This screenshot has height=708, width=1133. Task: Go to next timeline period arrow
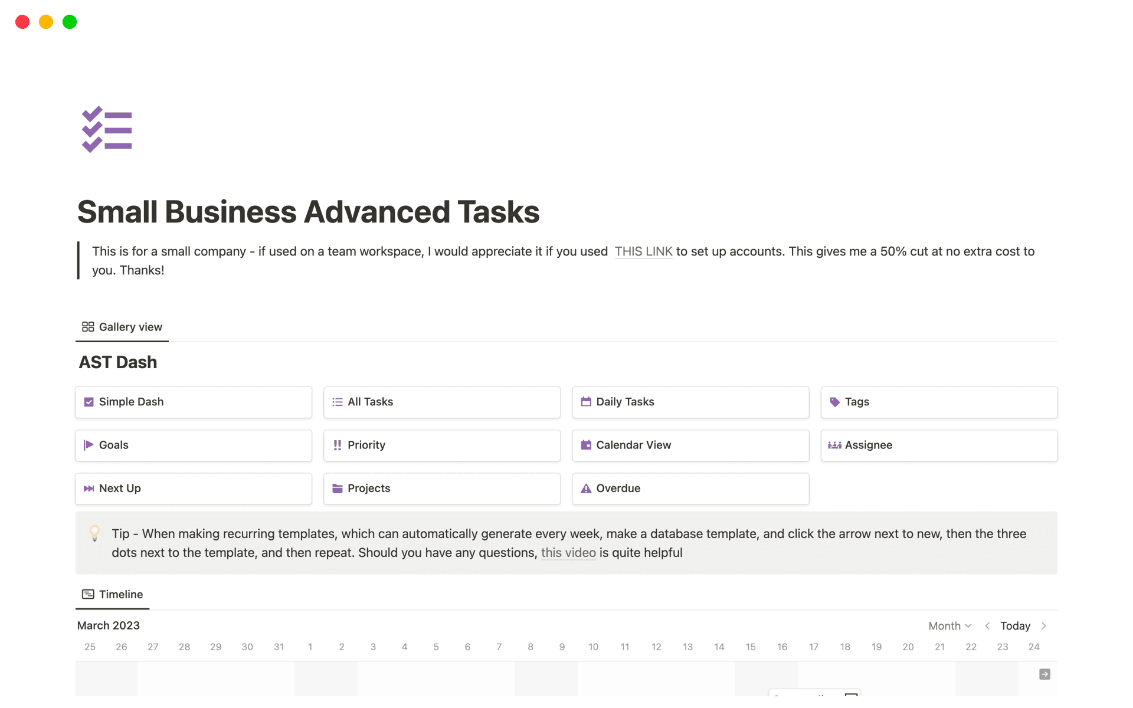point(1044,626)
